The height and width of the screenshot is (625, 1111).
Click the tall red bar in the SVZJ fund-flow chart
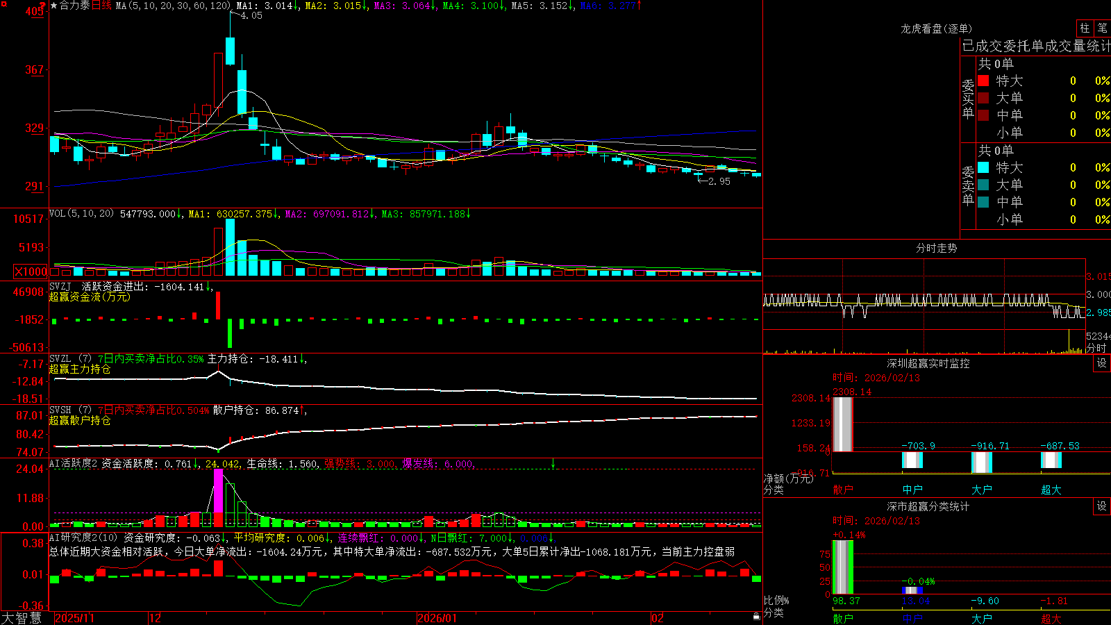218,306
